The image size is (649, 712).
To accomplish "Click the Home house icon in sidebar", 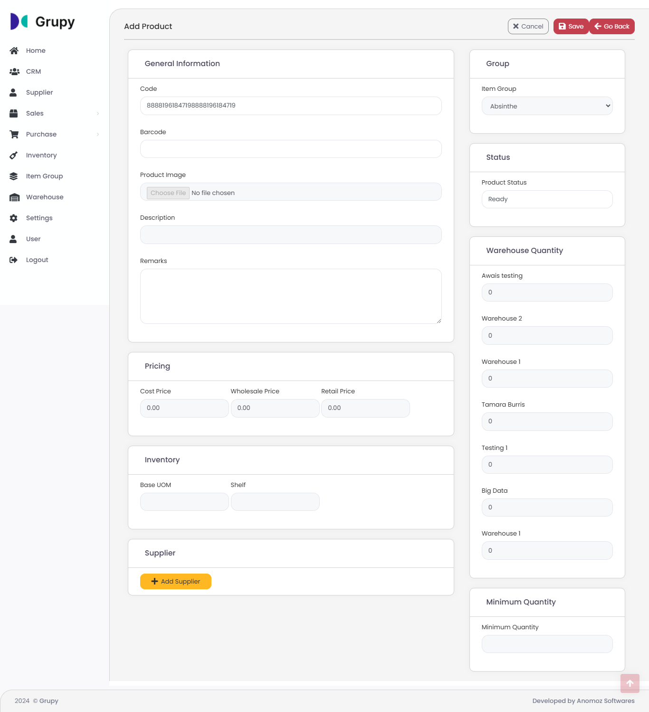I will pos(14,50).
